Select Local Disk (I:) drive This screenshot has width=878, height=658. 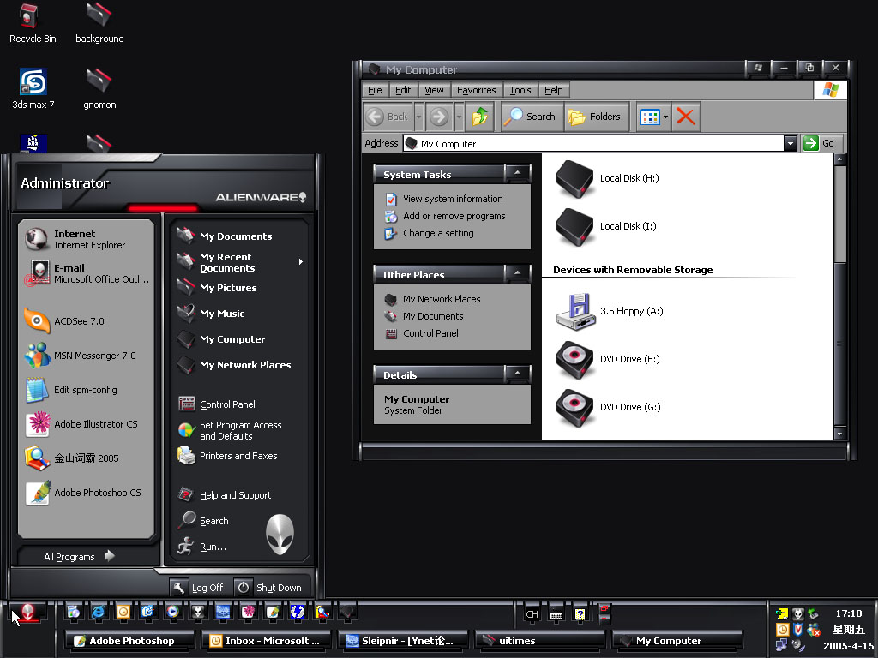click(606, 226)
